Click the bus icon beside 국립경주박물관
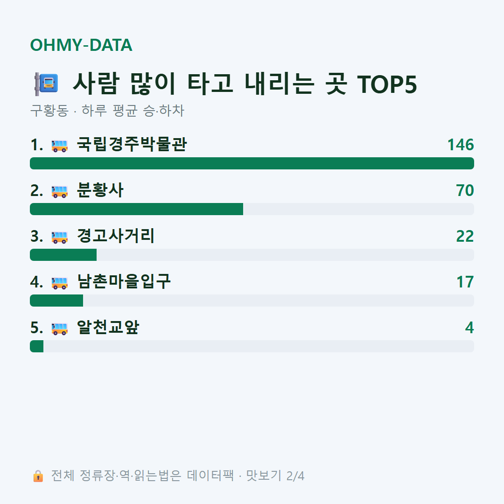Screen dimensions: 504x504 (x=59, y=146)
